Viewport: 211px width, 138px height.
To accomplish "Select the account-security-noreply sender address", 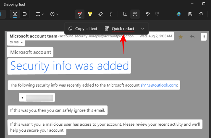I will (x=98, y=36).
